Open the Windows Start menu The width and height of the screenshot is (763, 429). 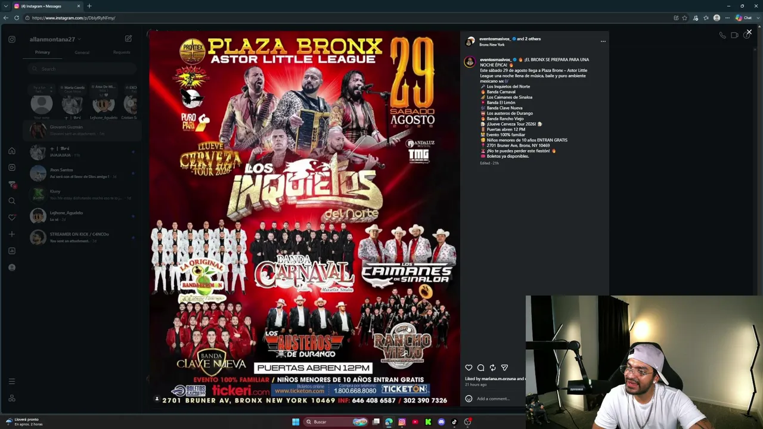(x=296, y=422)
